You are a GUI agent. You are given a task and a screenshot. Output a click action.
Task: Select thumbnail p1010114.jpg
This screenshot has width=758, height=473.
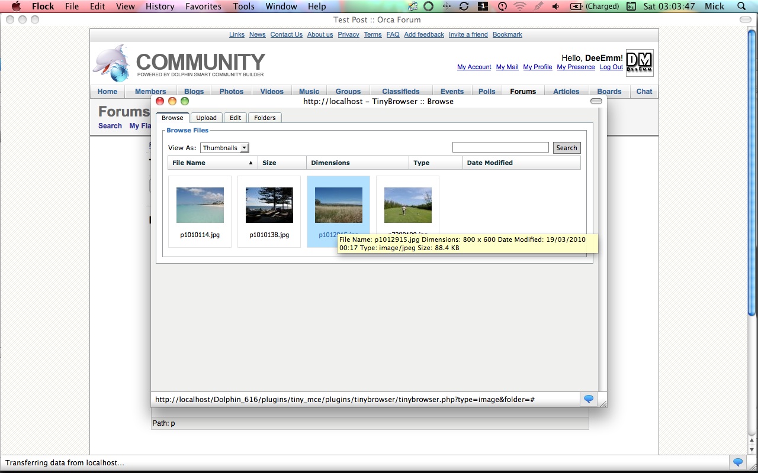[200, 212]
